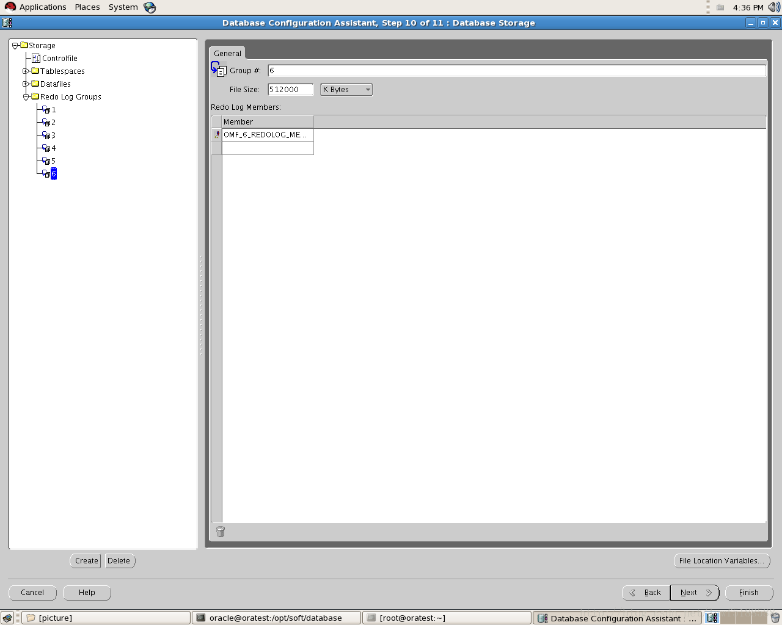Click File Location Variables button
782x625 pixels.
pos(722,561)
